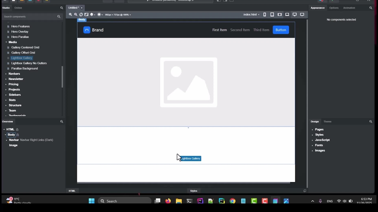Search the Appearance panel using magnifier icon

pyautogui.click(x=371, y=8)
